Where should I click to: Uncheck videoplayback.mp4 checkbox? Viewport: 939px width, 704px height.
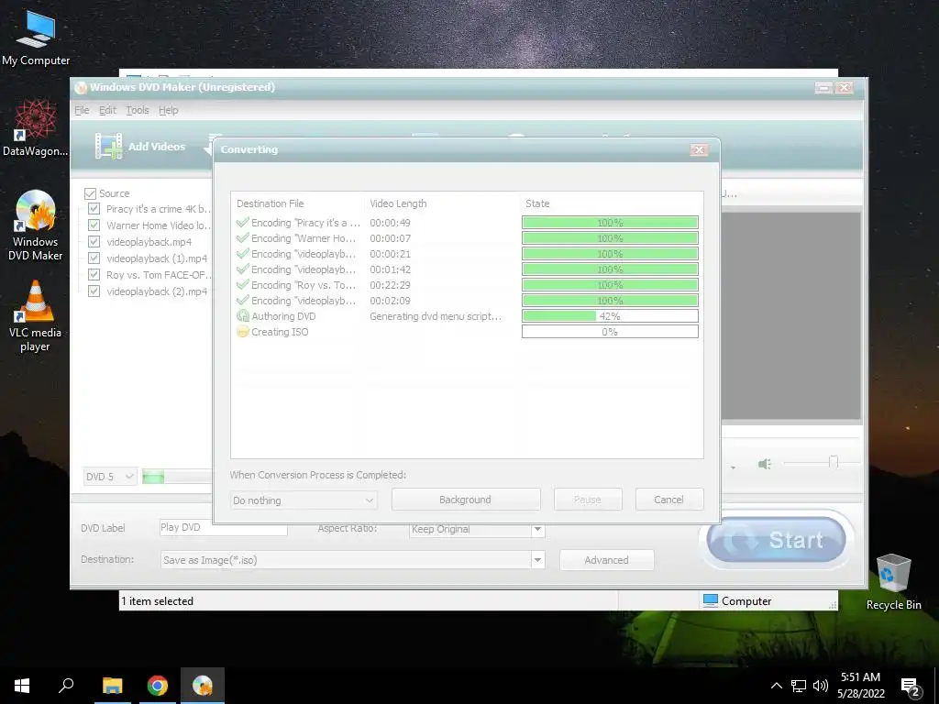pyautogui.click(x=94, y=241)
